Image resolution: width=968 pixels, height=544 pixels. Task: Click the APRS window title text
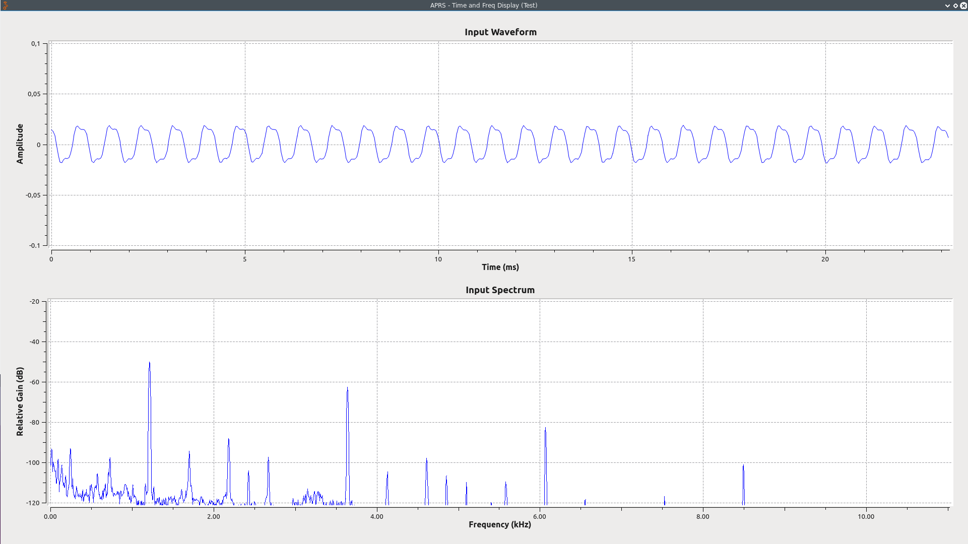(x=483, y=6)
